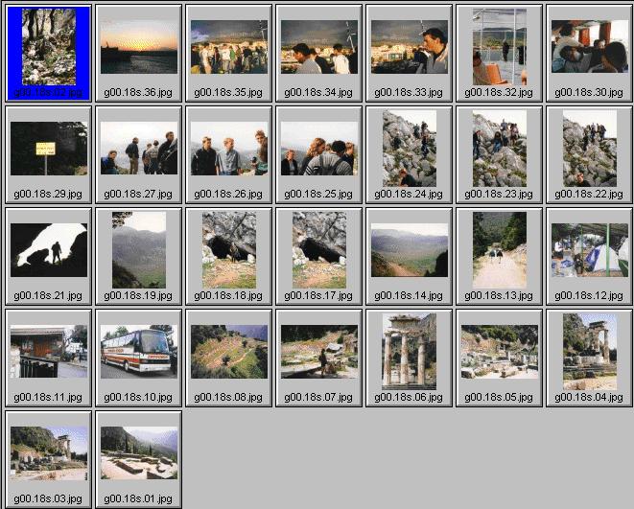634x509 pixels.
Task: Select rocky hillside thumbnail g00.18s.24.jpg
Action: pos(410,149)
